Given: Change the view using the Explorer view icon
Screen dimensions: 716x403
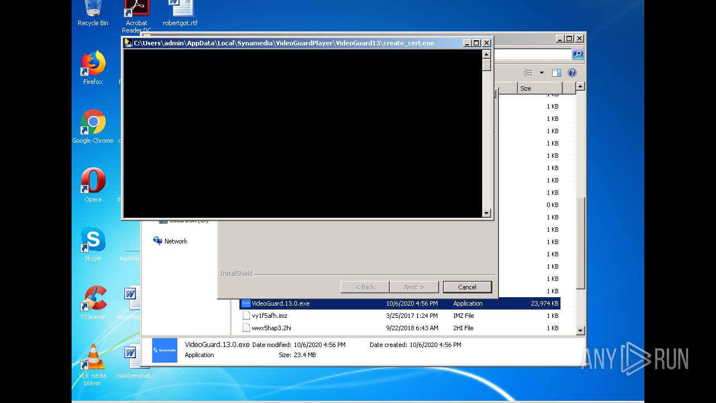Looking at the screenshot, I should [x=527, y=73].
